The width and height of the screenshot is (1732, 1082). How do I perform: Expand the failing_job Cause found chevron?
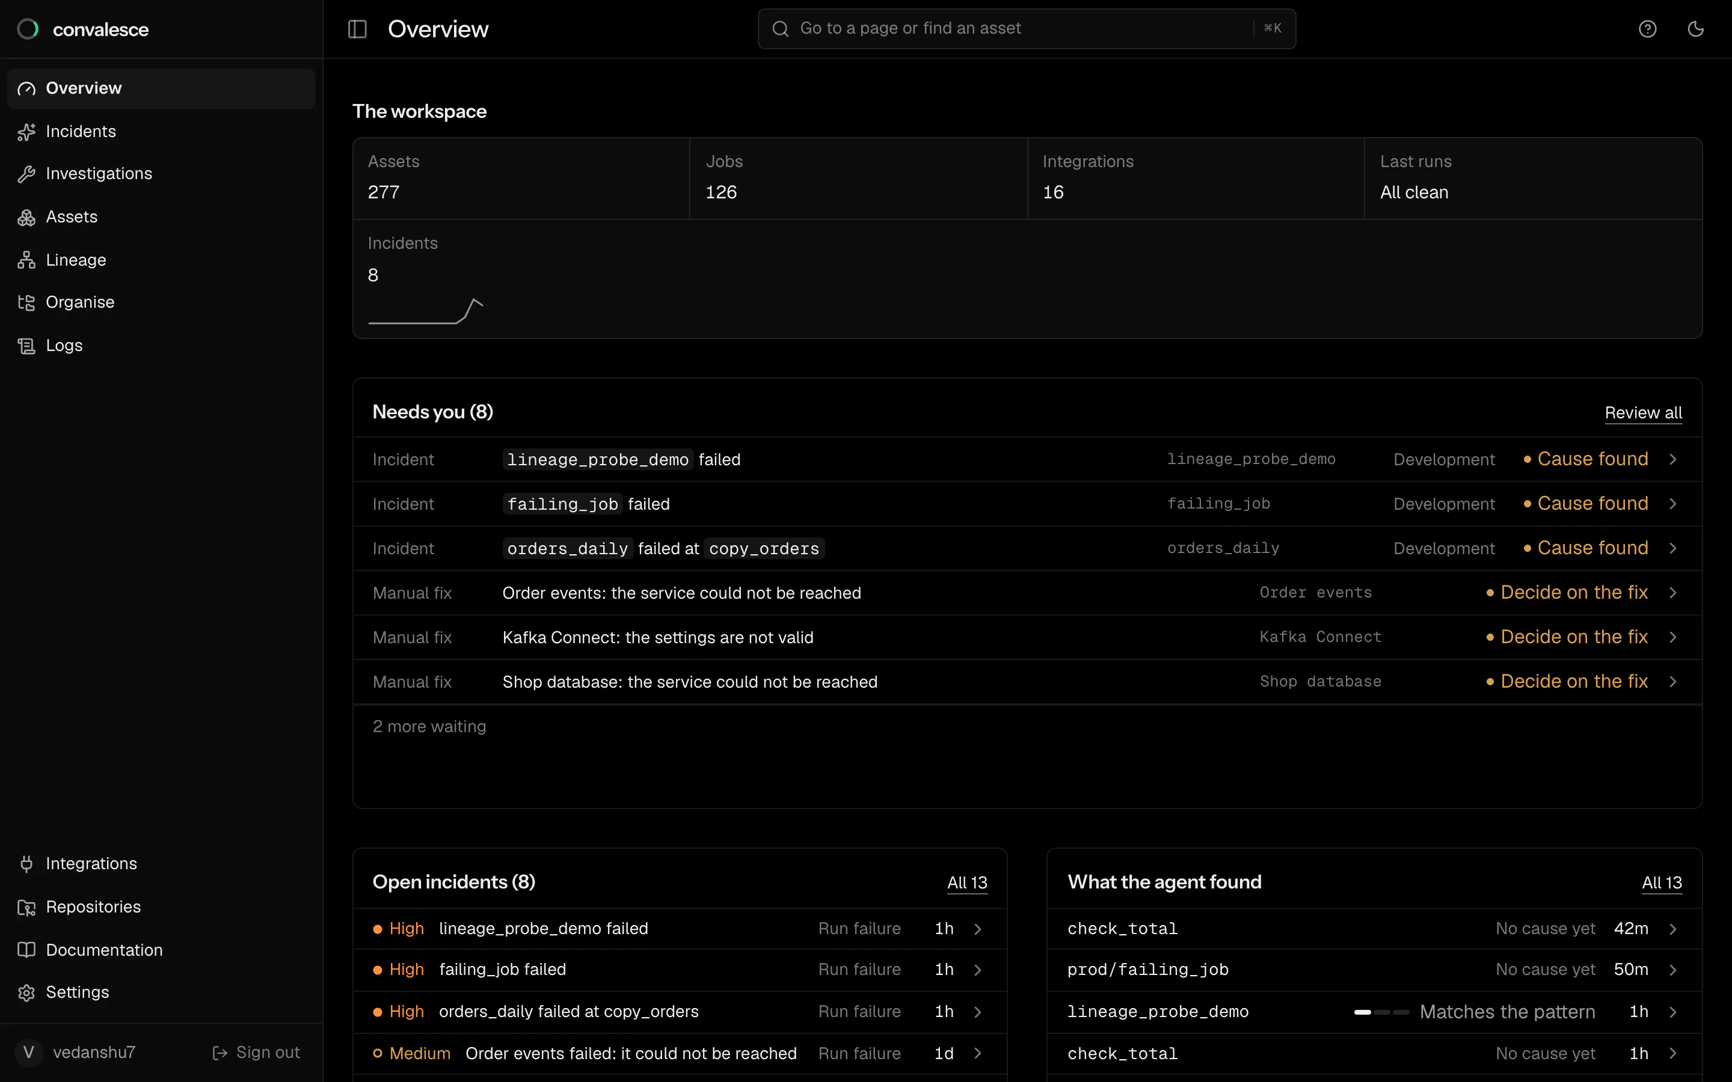click(1672, 504)
